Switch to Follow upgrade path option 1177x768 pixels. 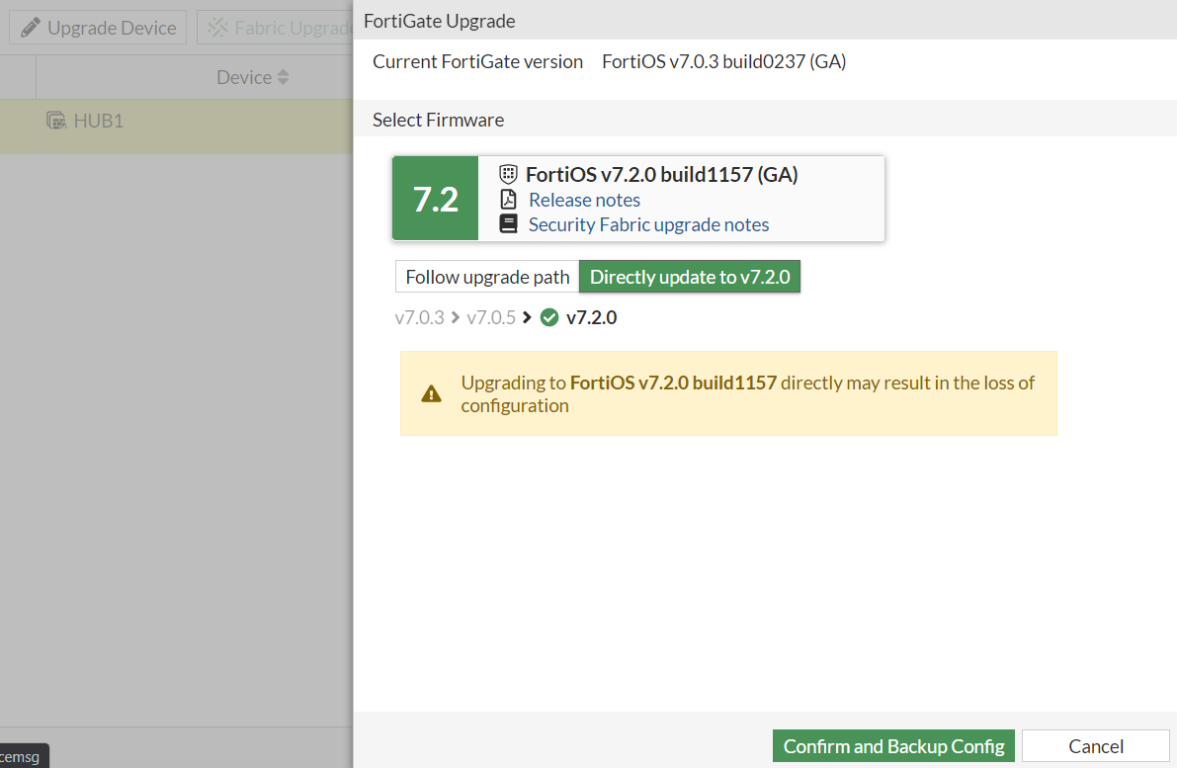485,276
